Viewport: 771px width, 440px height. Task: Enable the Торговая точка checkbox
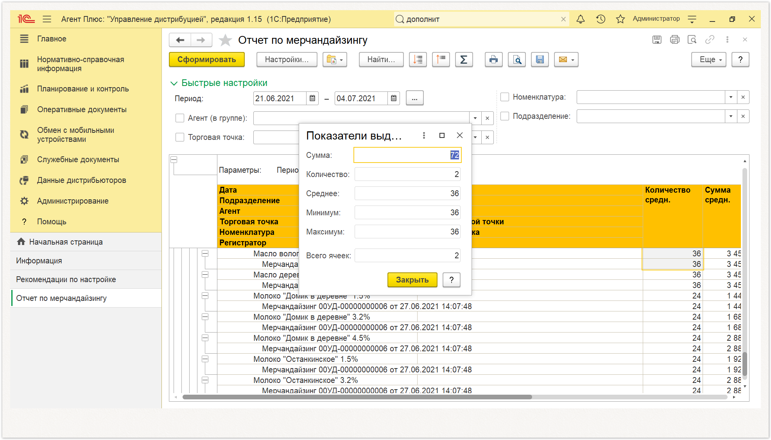click(x=180, y=137)
